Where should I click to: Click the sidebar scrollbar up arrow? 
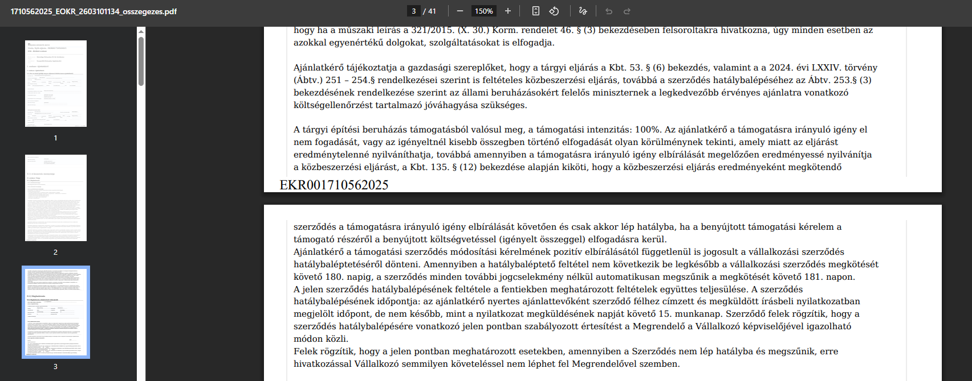tap(141, 31)
